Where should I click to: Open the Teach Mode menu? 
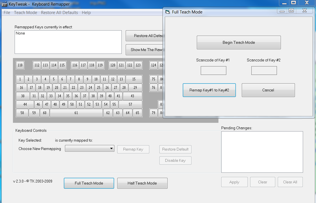coord(26,13)
